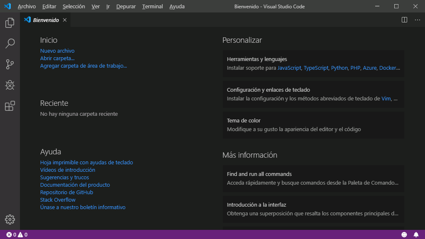Open the Debug view with bug icon
Screen dimensions: 425x239
pyautogui.click(x=10, y=85)
